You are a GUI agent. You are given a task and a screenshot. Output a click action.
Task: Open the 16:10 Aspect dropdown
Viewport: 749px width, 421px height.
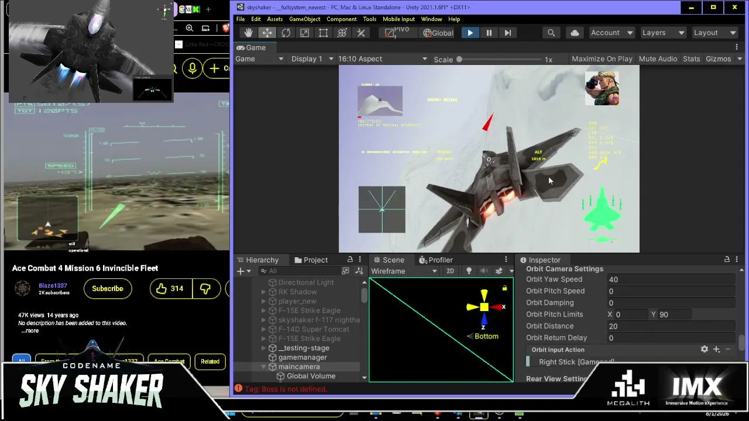(x=383, y=59)
